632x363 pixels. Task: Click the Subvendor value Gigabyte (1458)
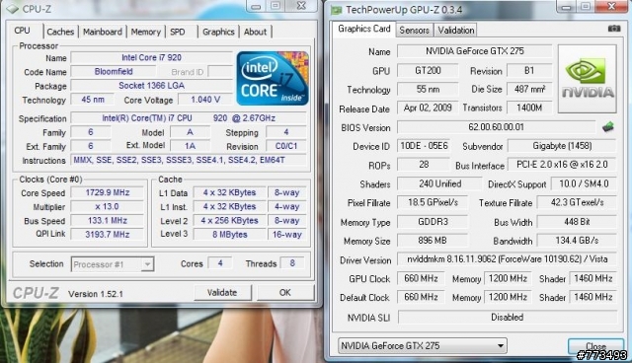[x=562, y=146]
